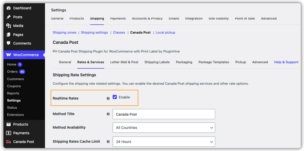Open Canada Post in the sidebar
The width and height of the screenshot is (304, 151).
[x=24, y=142]
